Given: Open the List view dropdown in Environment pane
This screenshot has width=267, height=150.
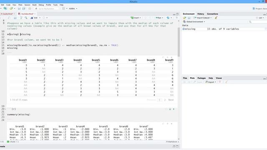Looking at the screenshot, I should [260, 17].
